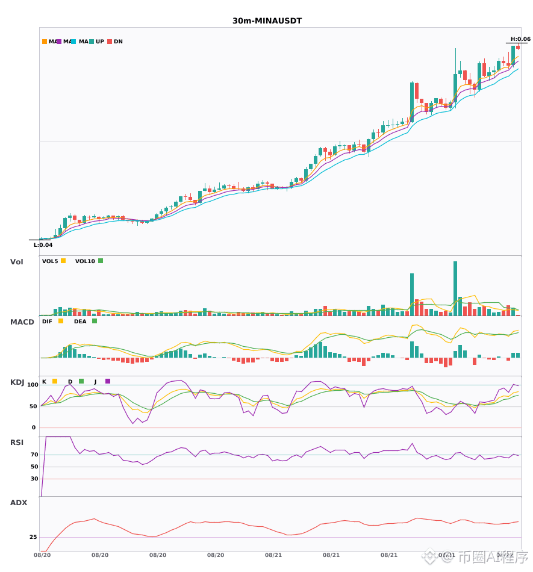Select the yellow VOL5 swatch

point(63,261)
